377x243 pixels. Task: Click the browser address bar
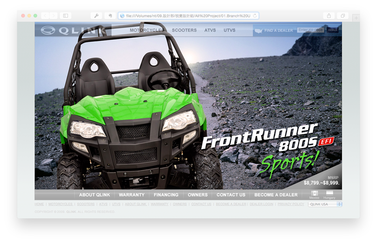[x=188, y=16]
